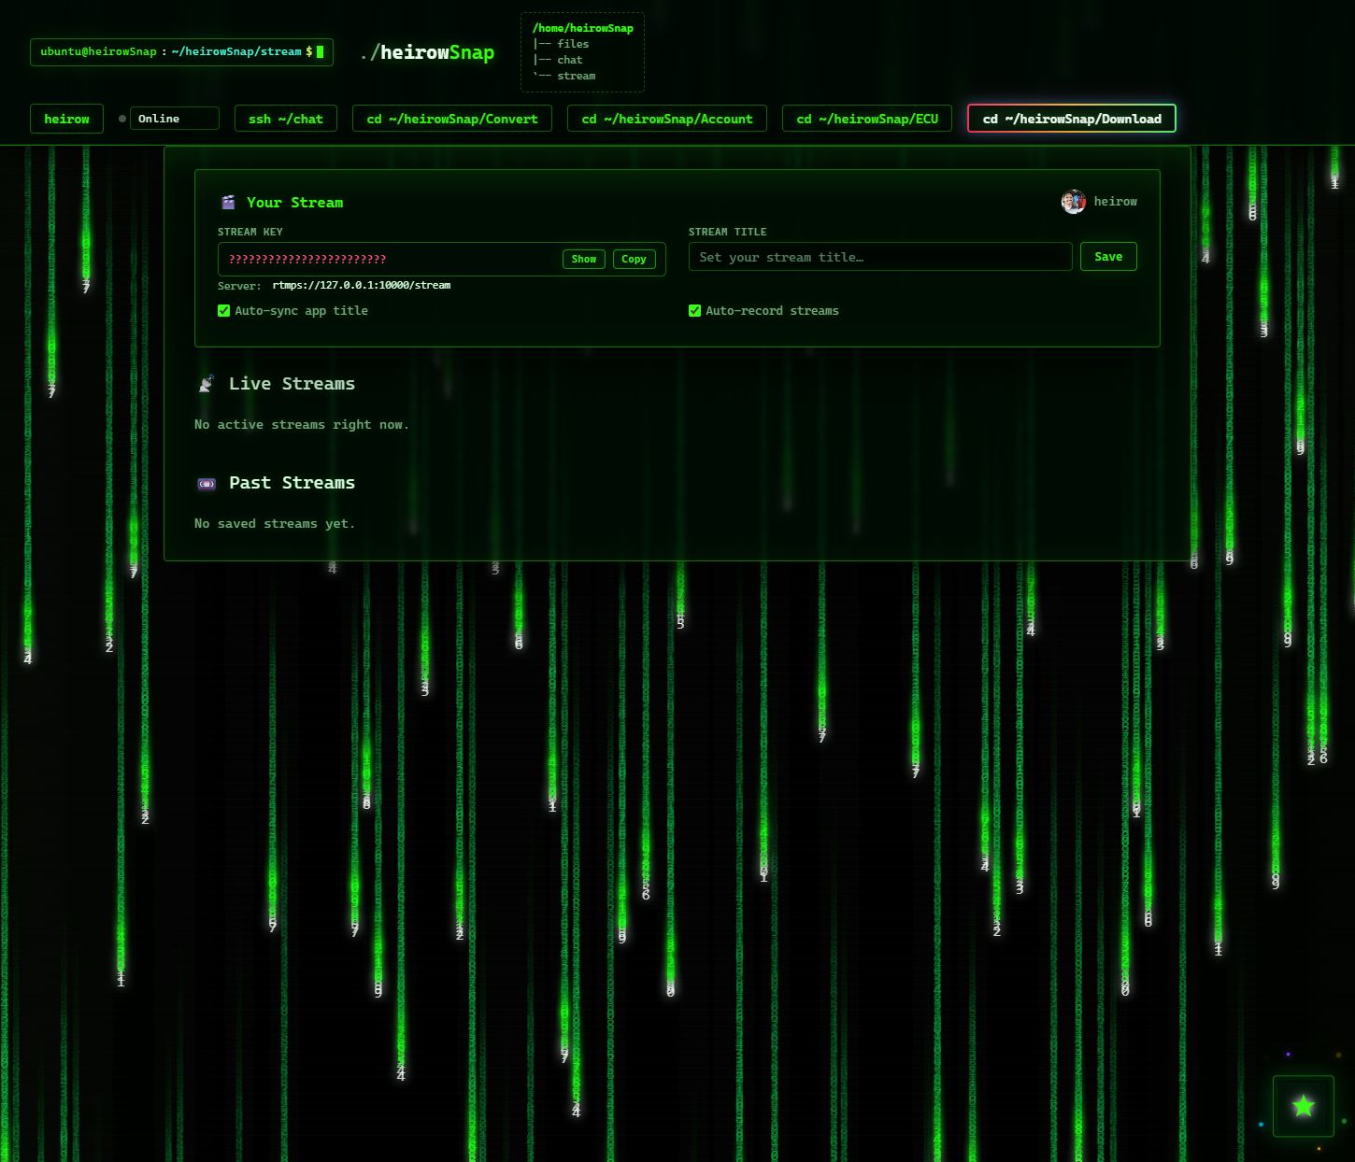Copy the stream key
The image size is (1355, 1162).
coord(634,259)
